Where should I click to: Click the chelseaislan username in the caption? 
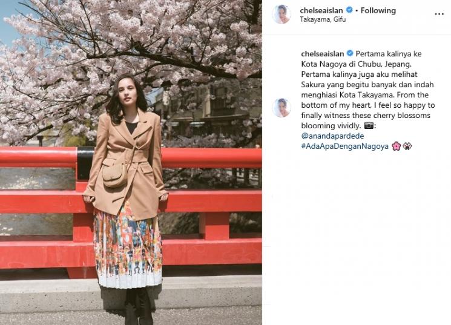click(x=323, y=54)
